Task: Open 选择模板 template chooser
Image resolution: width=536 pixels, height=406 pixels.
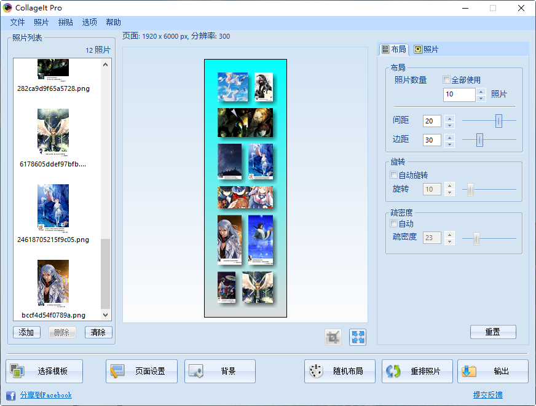Action: coord(44,371)
